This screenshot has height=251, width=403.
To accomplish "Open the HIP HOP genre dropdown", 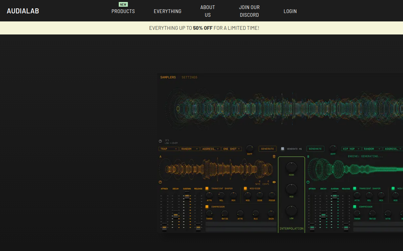I will click(351, 149).
